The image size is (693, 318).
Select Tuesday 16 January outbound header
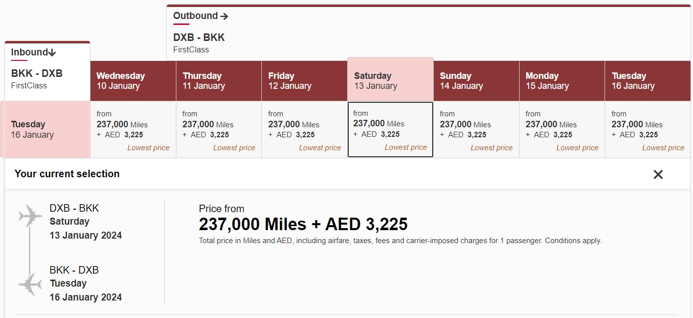coord(649,81)
